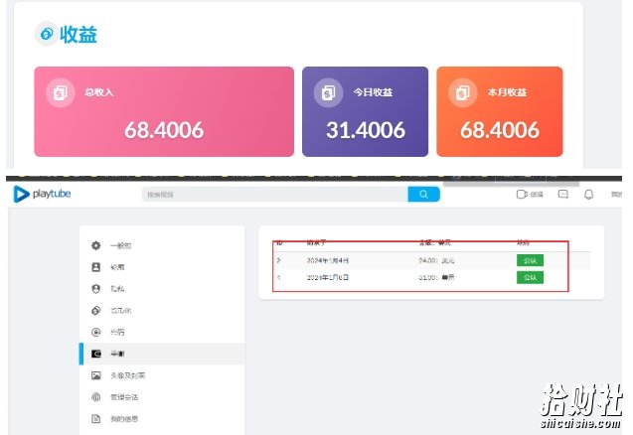Open the 一般的 gear settings item
This screenshot has height=435, width=633.
161,245
